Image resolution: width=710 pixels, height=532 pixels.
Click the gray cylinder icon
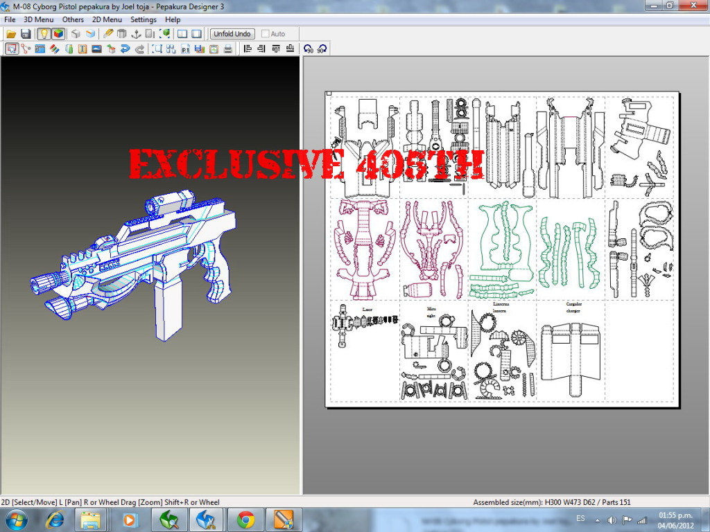(x=122, y=34)
